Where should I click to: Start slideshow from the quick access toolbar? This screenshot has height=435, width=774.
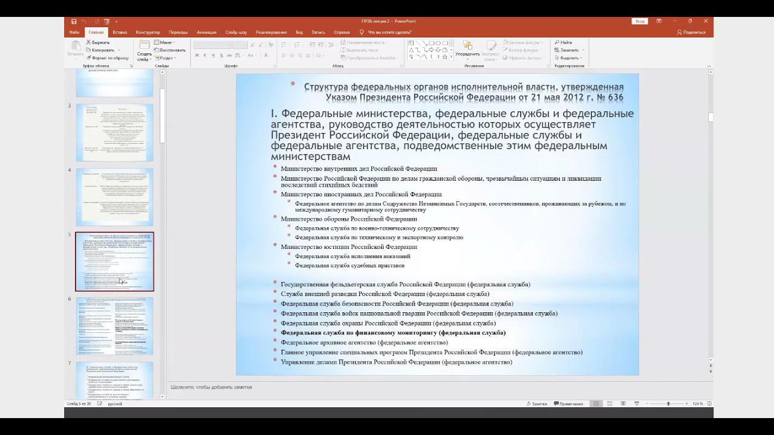[106, 21]
